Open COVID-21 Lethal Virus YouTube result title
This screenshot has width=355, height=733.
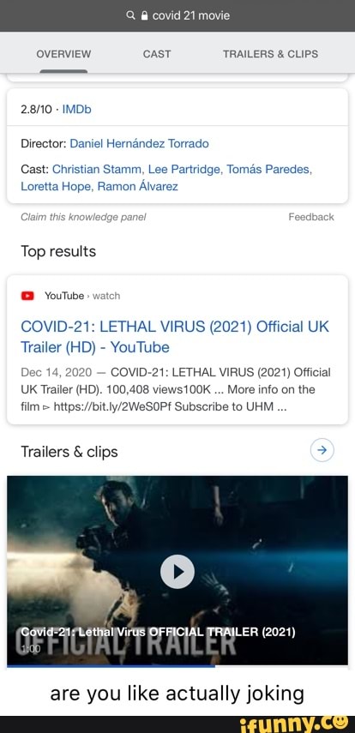pyautogui.click(x=175, y=337)
